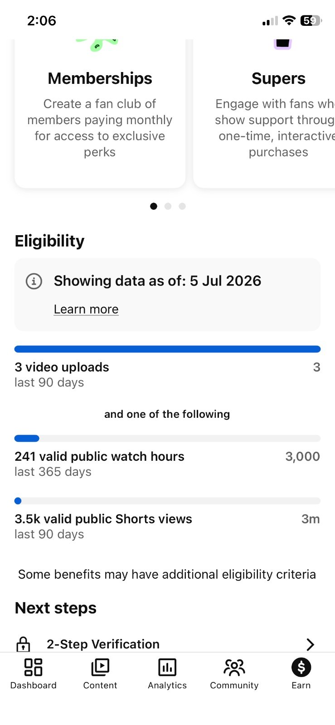
Task: Tap the lock icon for 2-Step Verification
Action: click(23, 644)
